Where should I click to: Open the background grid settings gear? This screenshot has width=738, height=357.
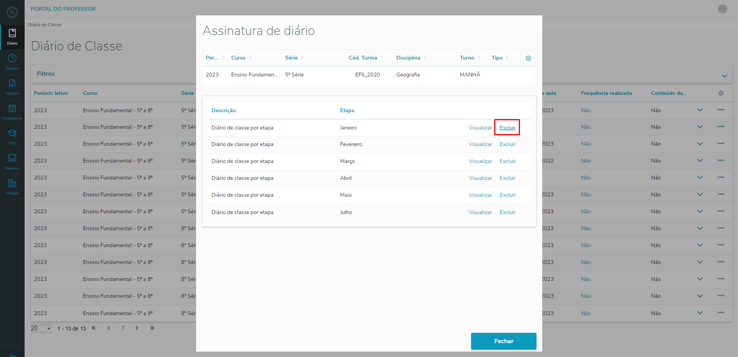(721, 93)
